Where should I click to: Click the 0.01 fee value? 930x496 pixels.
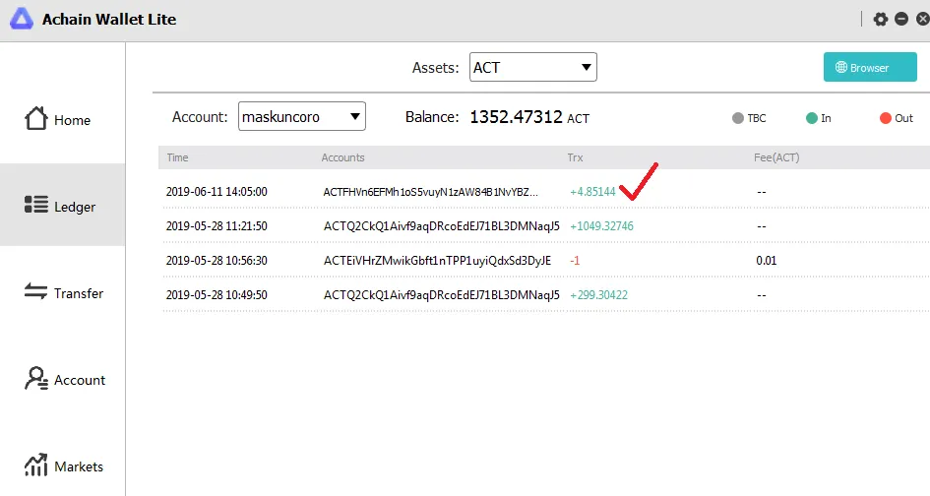tap(767, 261)
